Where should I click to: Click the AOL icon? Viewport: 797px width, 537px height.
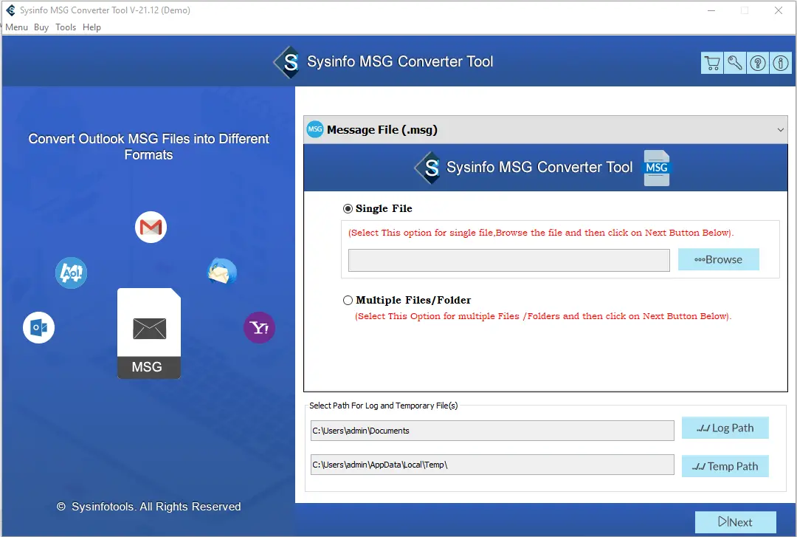click(72, 273)
